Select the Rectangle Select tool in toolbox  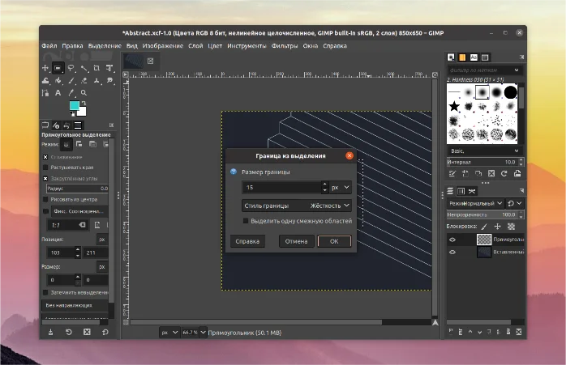pos(58,68)
